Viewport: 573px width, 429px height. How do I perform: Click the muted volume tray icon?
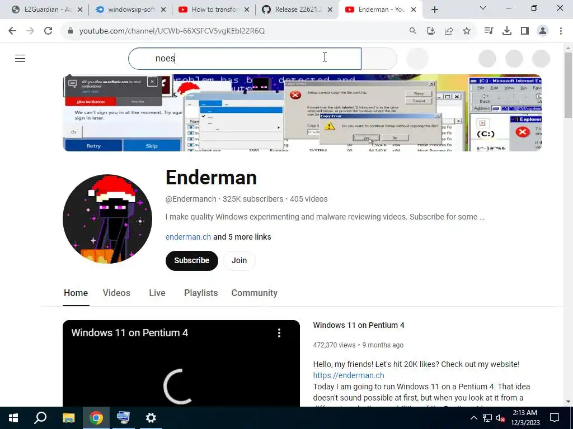[x=501, y=418]
